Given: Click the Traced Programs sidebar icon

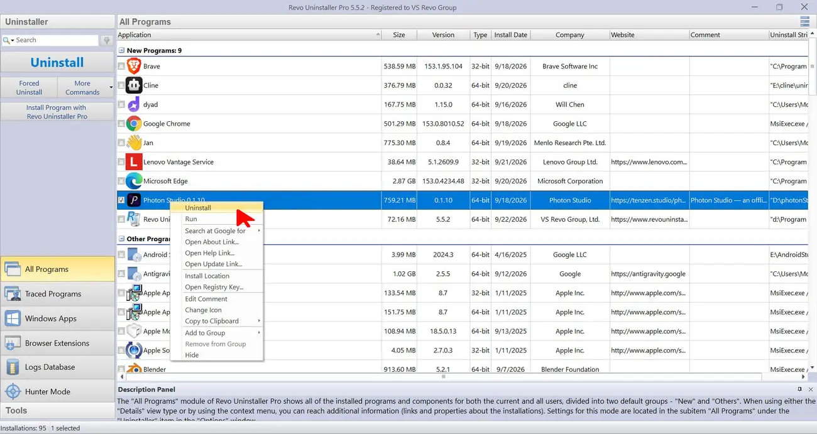Looking at the screenshot, I should click(x=13, y=294).
